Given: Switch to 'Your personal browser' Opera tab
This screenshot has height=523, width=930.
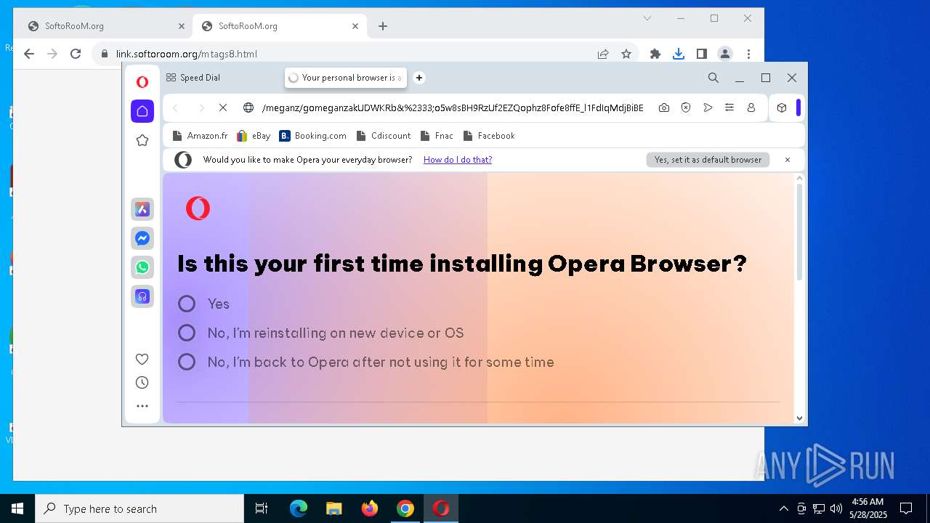Looking at the screenshot, I should [x=346, y=78].
